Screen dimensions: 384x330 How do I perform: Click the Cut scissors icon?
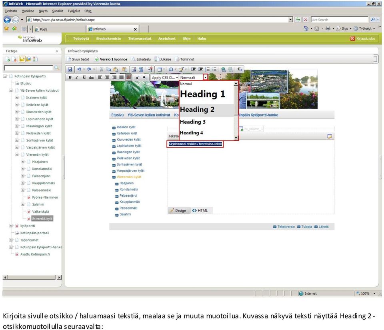(101, 69)
